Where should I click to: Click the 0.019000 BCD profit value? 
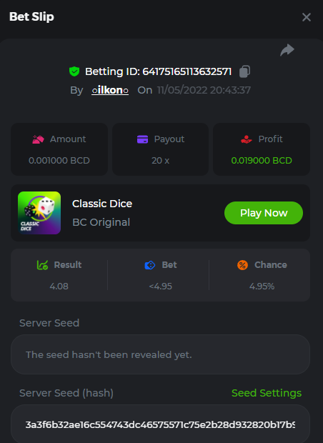point(262,161)
